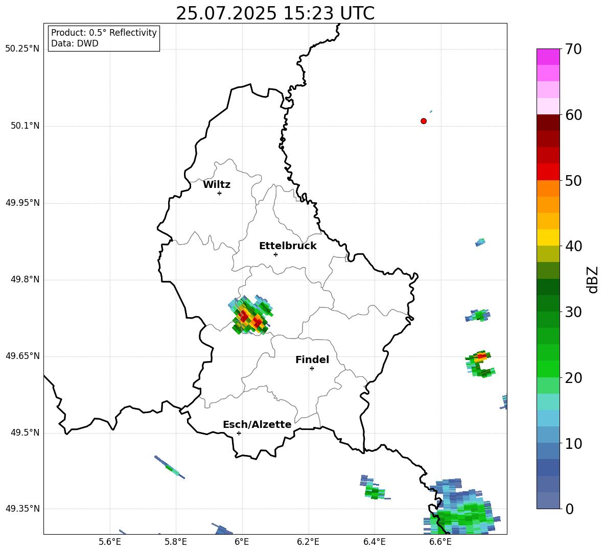605x552 pixels.
Task: Select the Esch/Alzette city label
Action: click(x=257, y=424)
